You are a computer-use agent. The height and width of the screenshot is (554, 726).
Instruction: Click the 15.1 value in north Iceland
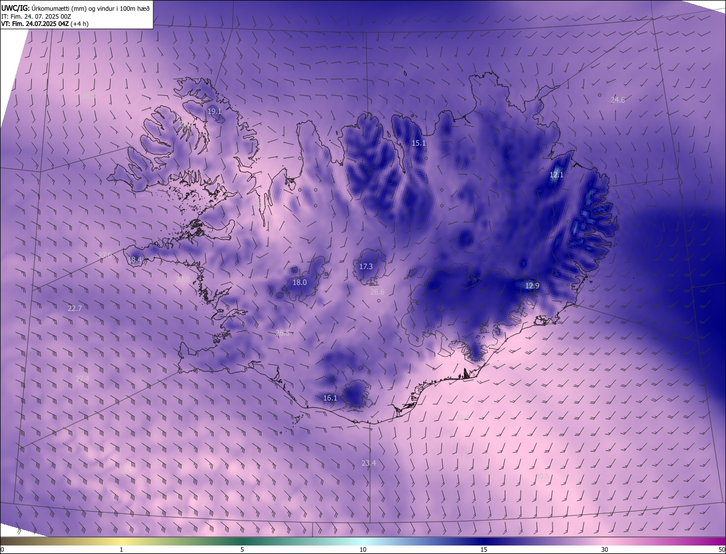(x=419, y=143)
